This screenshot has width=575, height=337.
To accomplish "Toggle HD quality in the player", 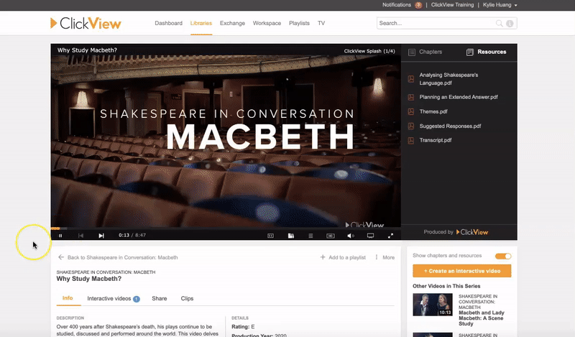I will [331, 236].
